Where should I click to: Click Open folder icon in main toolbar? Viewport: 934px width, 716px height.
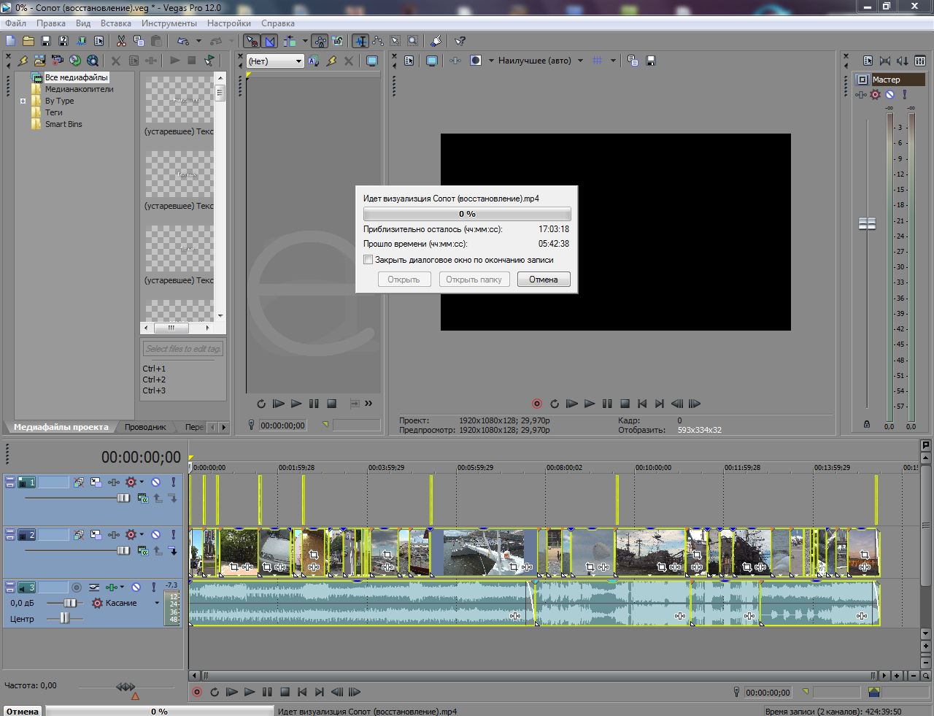point(28,42)
